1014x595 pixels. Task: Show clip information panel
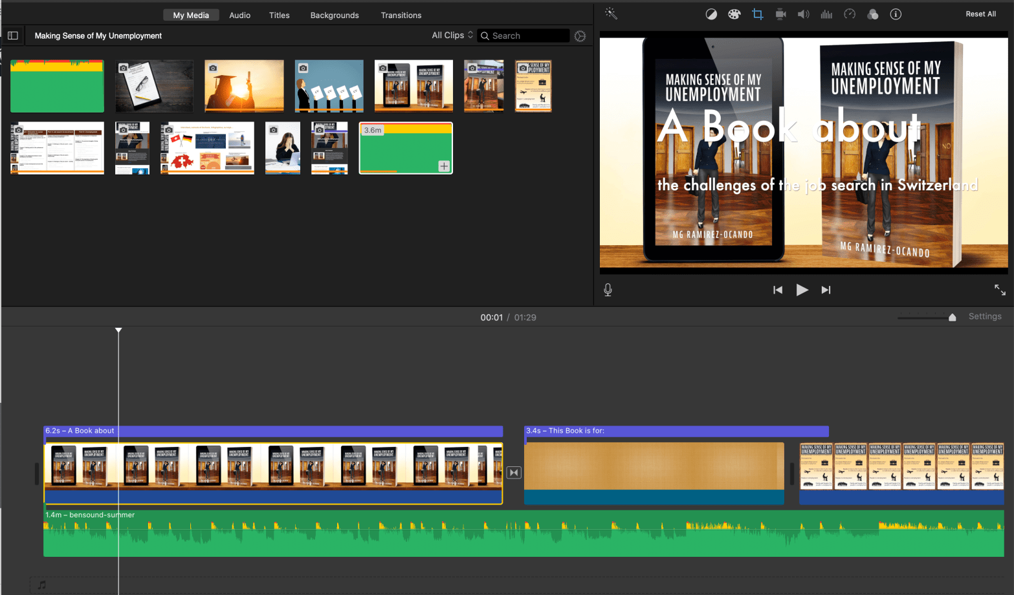pos(896,14)
